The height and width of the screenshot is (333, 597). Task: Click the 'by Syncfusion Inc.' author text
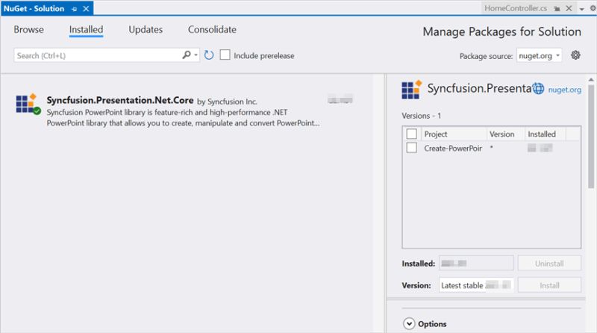click(227, 102)
